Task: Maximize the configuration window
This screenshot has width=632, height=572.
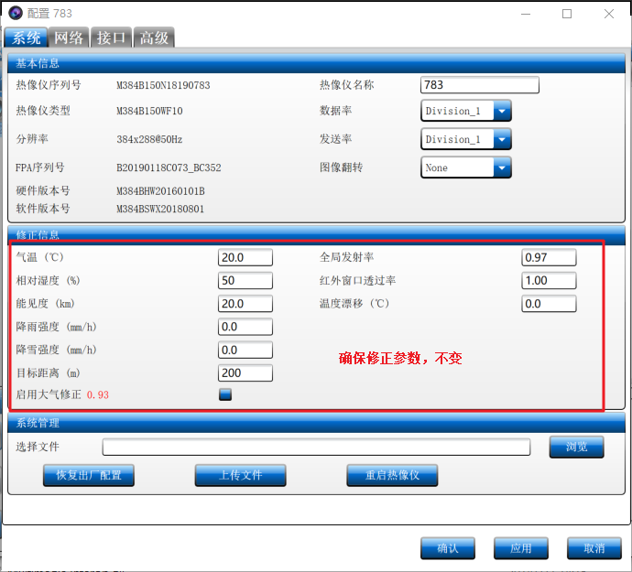Action: (x=567, y=14)
